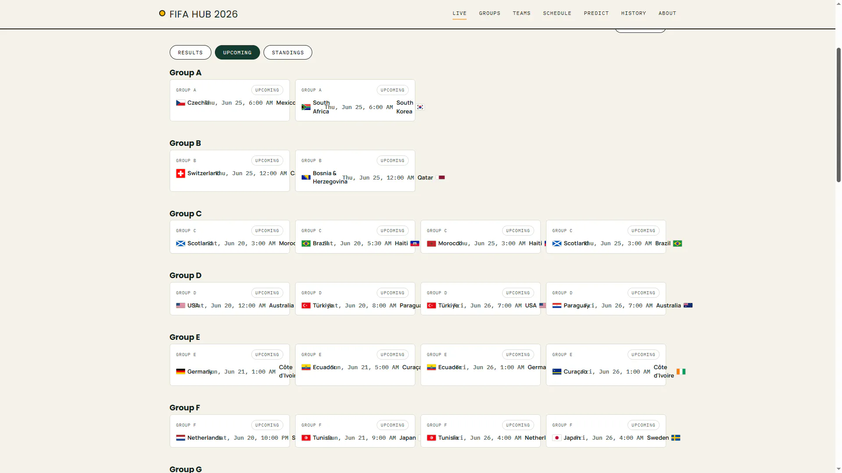Screen dimensions: 842x473
Task: Click the page vertical scrollbar thumb
Action: click(838, 115)
